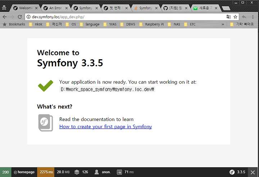Go back using the browser back arrow
The image size is (259, 177).
tap(5, 17)
